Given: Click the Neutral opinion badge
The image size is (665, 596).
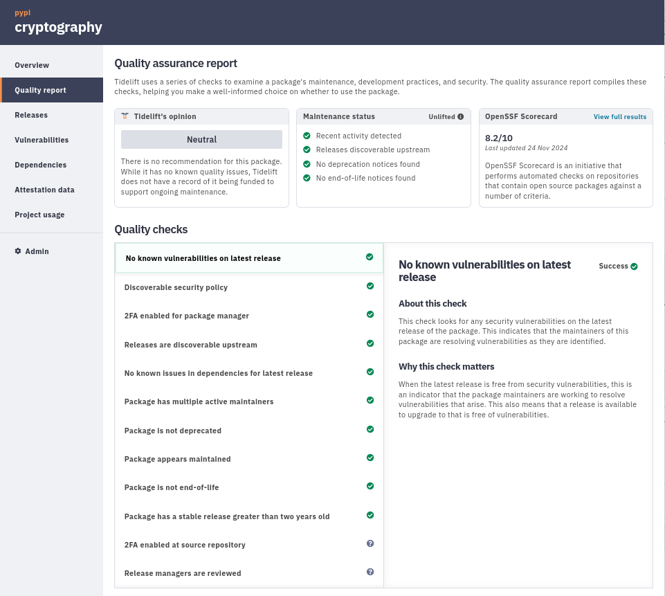Looking at the screenshot, I should 201,140.
